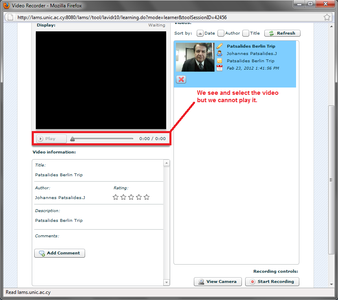This screenshot has width=338, height=300.
Task: Click the video seek slider handle
Action: pyautogui.click(x=72, y=139)
